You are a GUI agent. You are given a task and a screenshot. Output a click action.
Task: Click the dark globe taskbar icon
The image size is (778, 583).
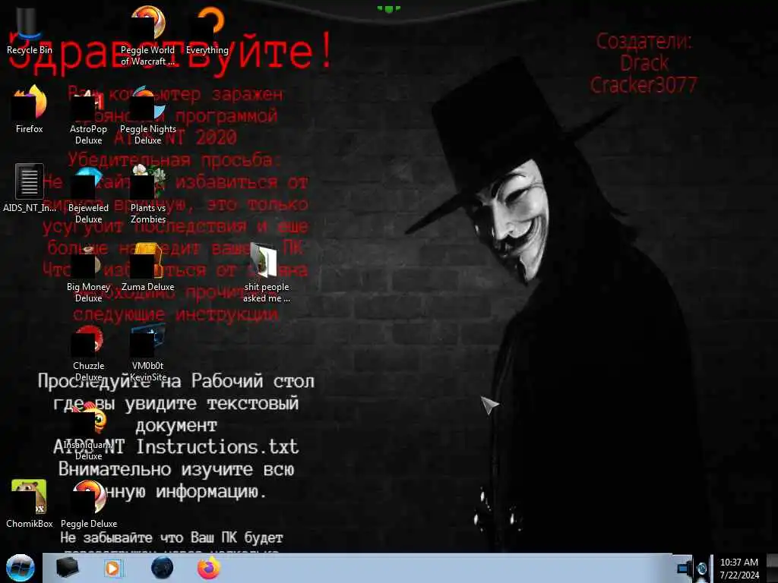point(162,568)
